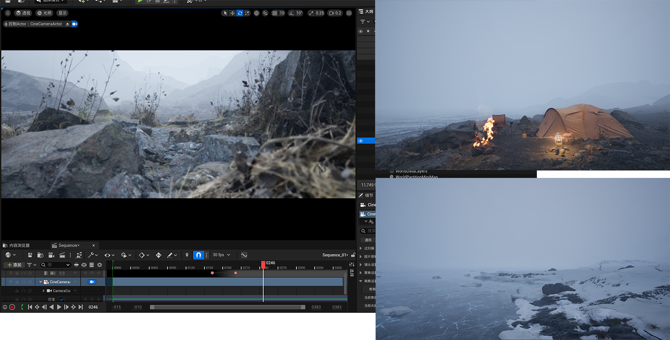670x340 pixels.
Task: Toggle surface snapping icon in viewport
Action: [x=265, y=13]
